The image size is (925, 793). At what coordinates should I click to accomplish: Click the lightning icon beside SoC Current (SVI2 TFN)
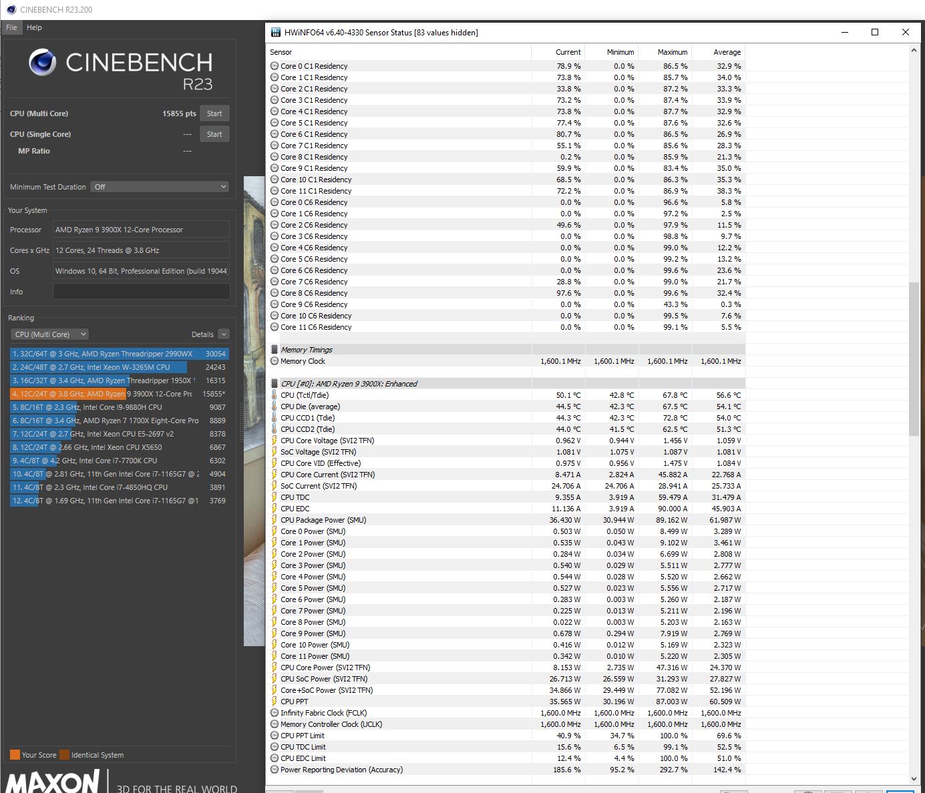pyautogui.click(x=274, y=486)
